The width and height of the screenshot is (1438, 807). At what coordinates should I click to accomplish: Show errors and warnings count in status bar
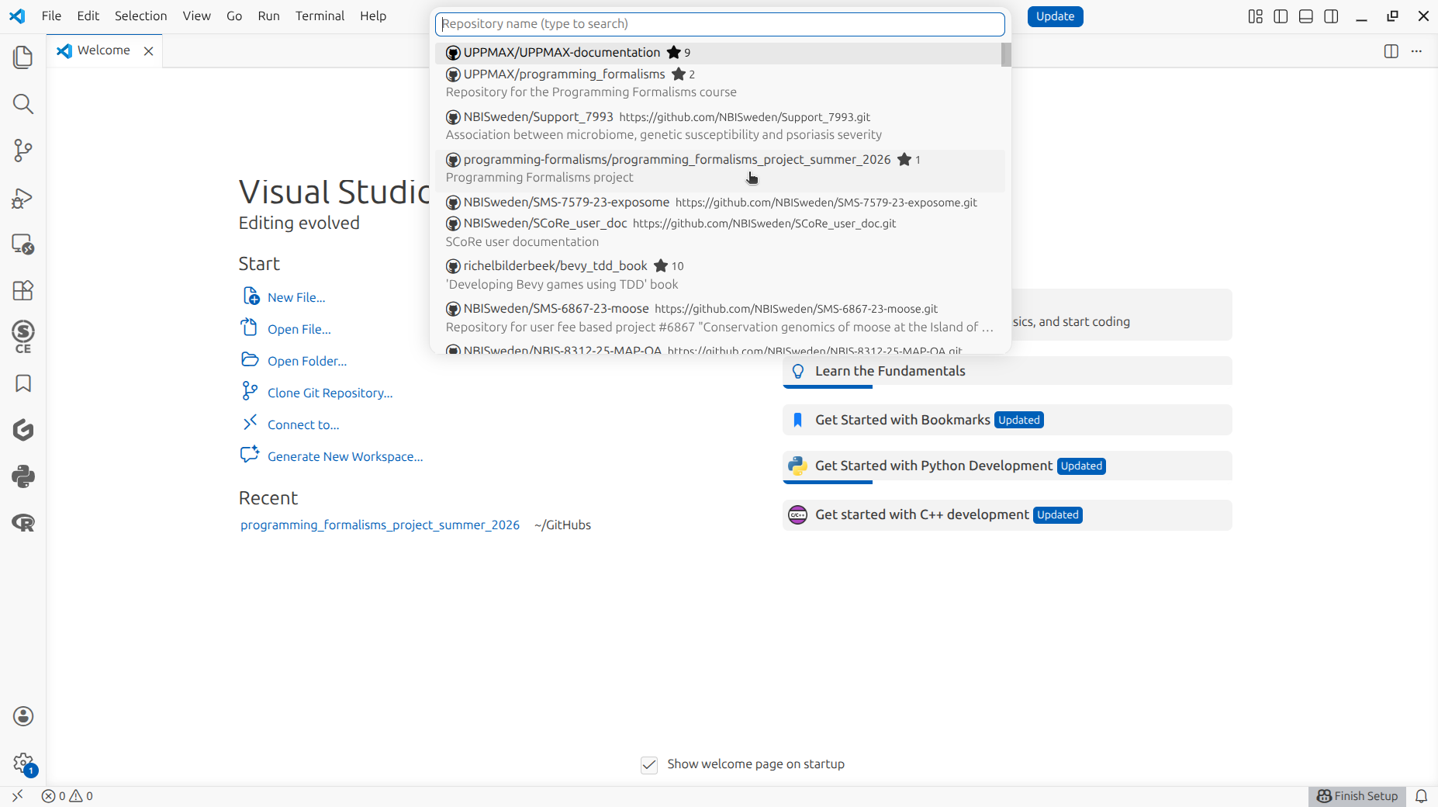point(67,795)
